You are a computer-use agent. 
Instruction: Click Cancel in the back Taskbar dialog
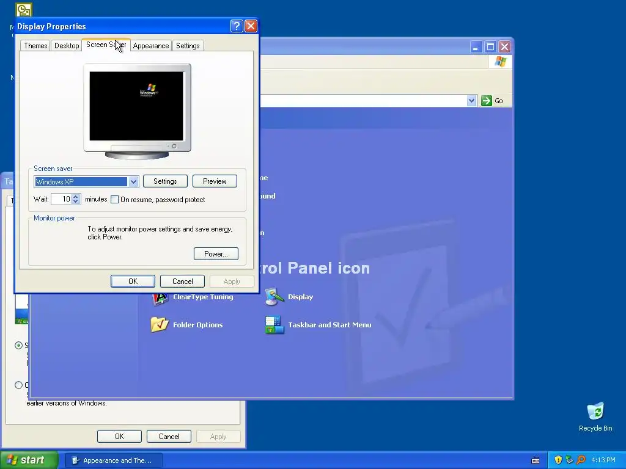(x=169, y=437)
